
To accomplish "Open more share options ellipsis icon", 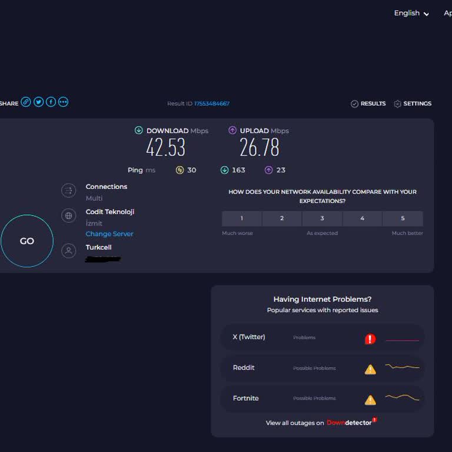I will point(64,102).
